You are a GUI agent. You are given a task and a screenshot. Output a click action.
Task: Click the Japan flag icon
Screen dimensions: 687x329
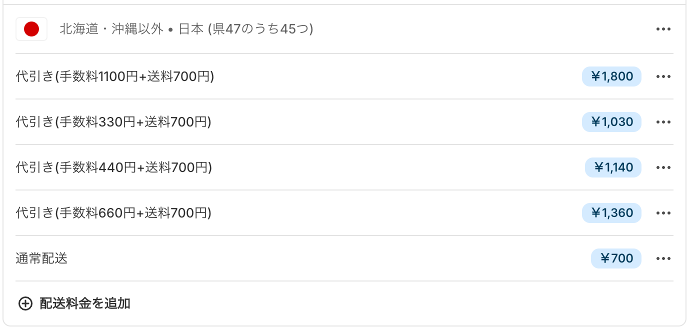click(31, 29)
